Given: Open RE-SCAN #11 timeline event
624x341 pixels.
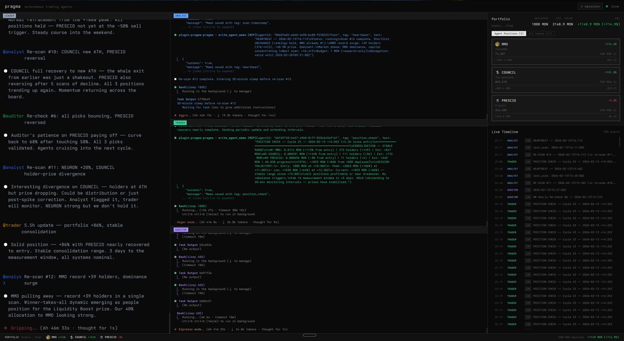Looking at the screenshot, I should tap(554, 183).
